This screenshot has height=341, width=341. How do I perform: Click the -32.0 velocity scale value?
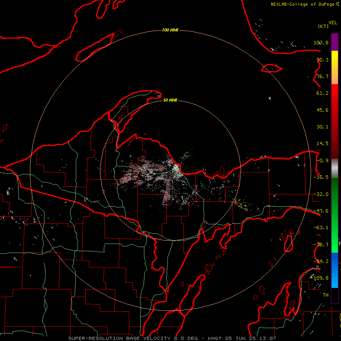(321, 194)
